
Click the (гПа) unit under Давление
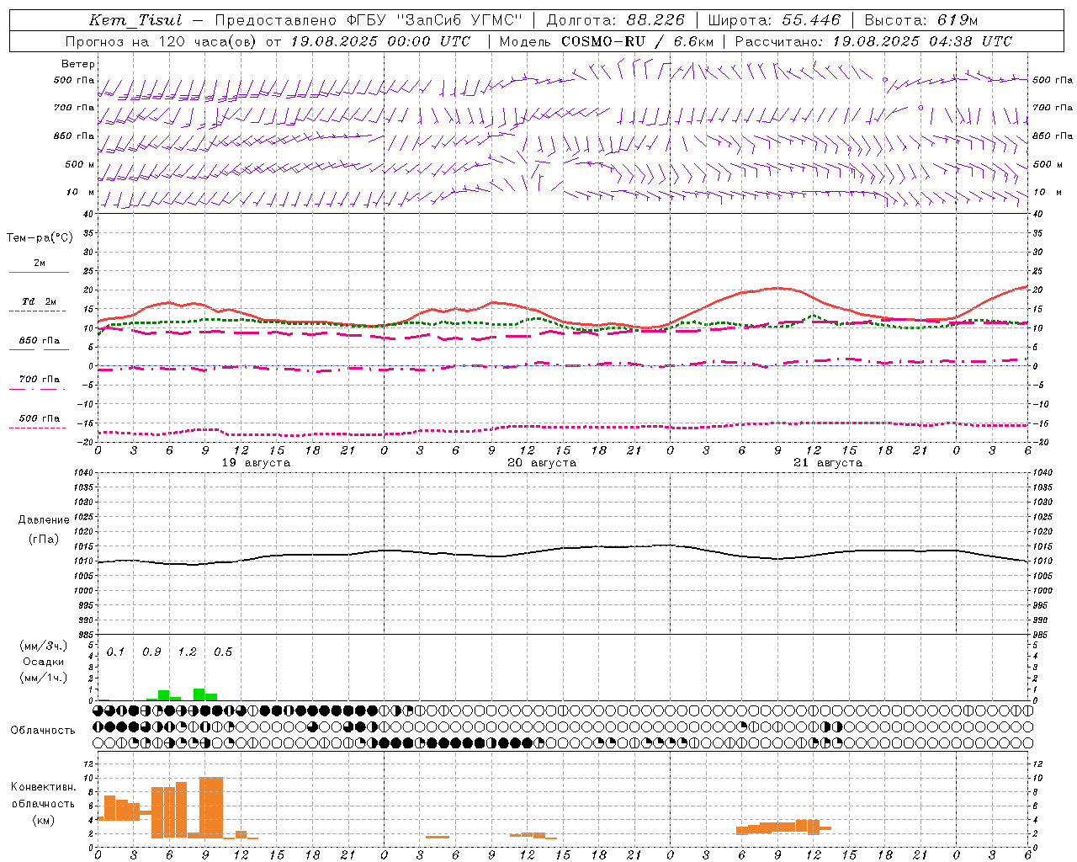click(x=43, y=540)
